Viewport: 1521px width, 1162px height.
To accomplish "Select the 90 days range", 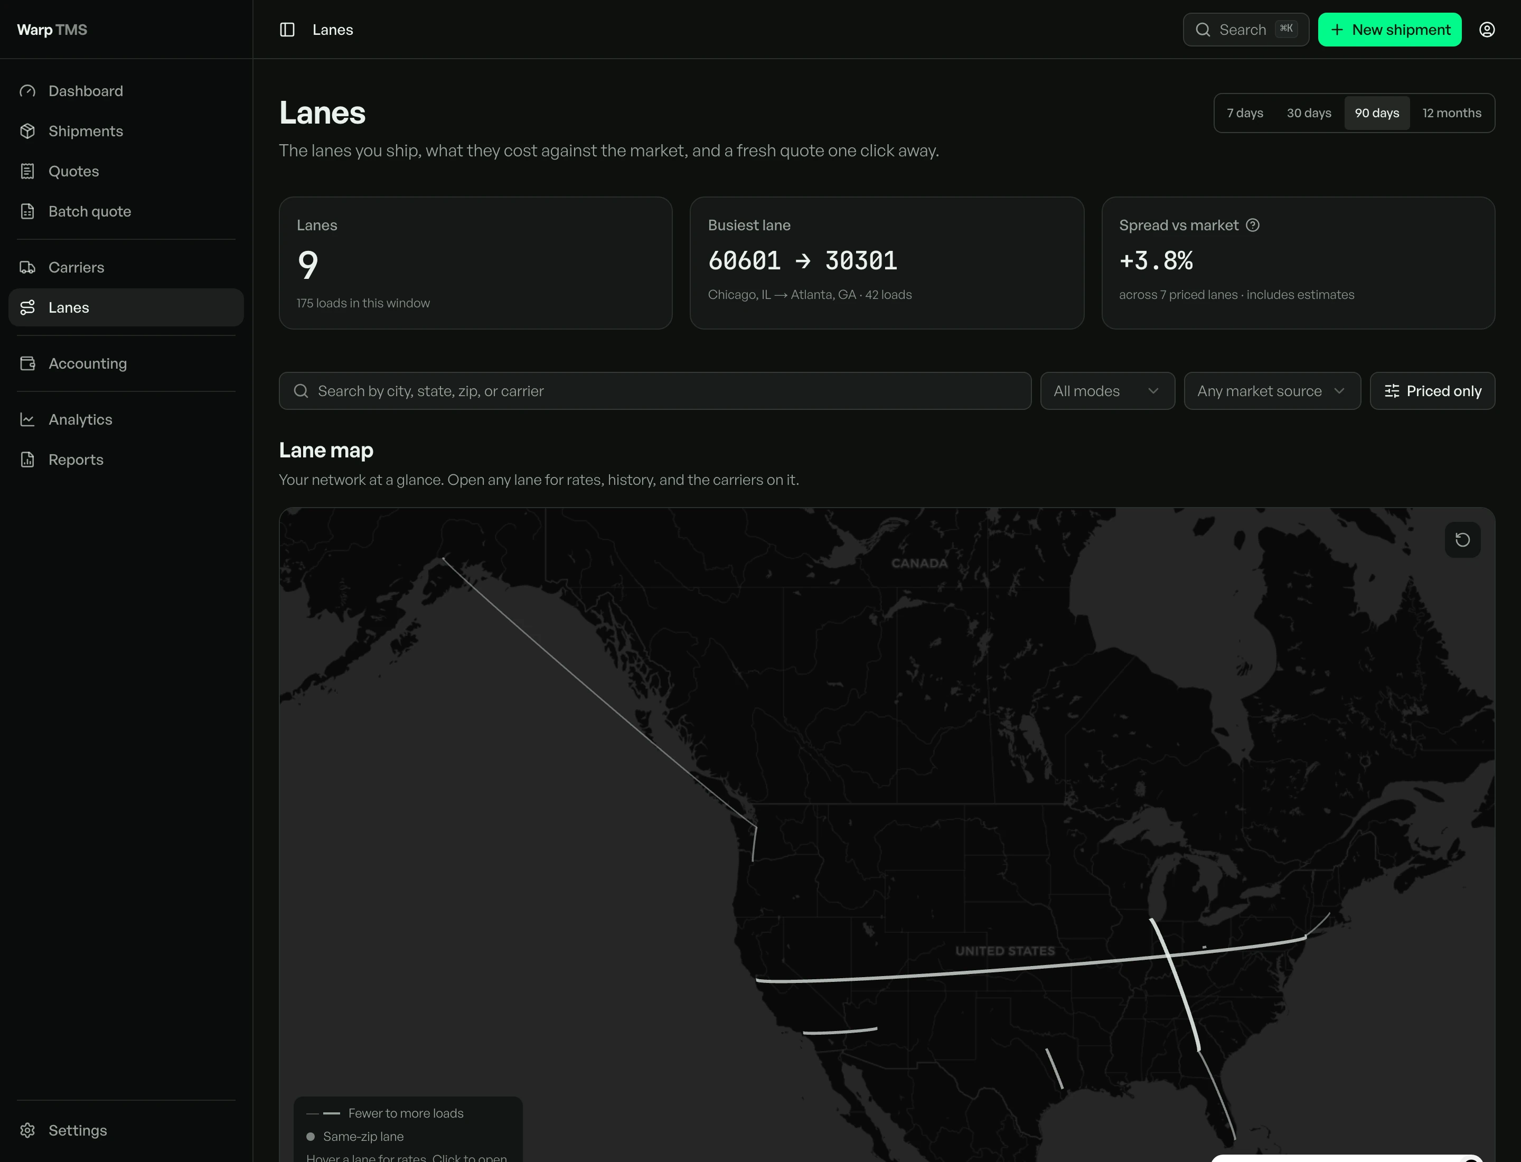I will pos(1376,113).
